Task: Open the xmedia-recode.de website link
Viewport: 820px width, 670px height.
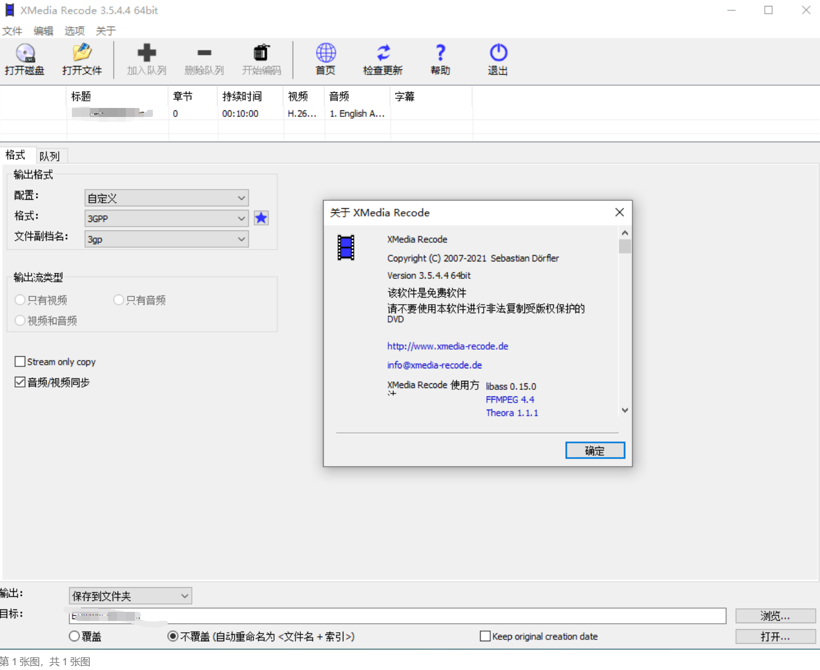Action: coord(447,346)
